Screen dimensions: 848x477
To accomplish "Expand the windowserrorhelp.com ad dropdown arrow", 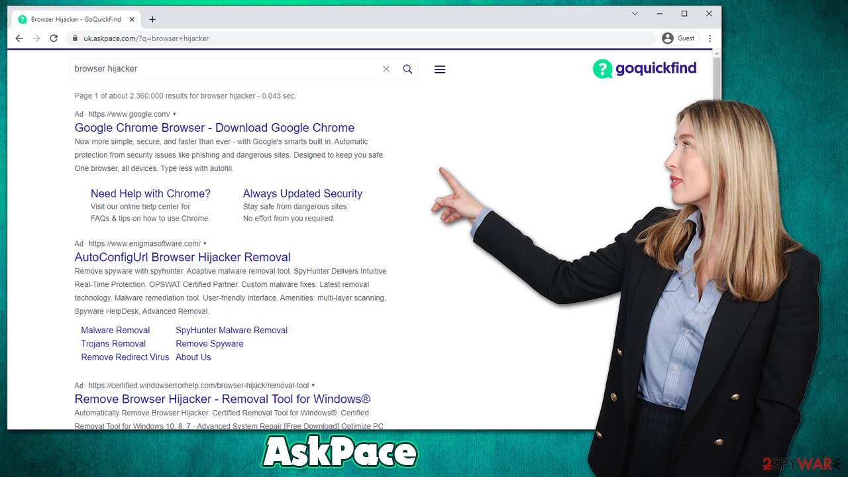I will tap(313, 385).
